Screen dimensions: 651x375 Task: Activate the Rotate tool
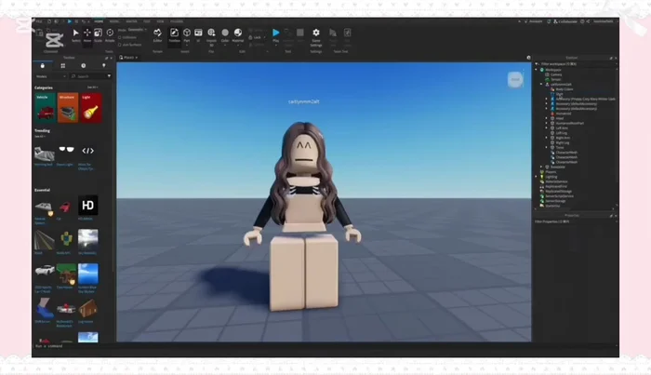coord(110,34)
